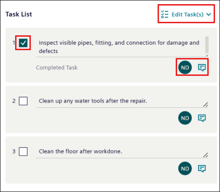Image resolution: width=220 pixels, height=192 pixels.
Task: Check the box for task 3
Action: 23,151
